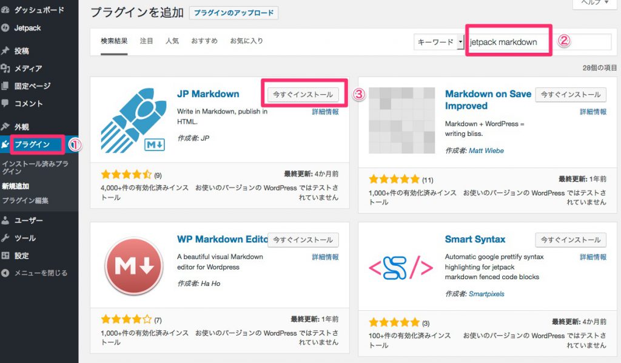Image resolution: width=621 pixels, height=363 pixels.
Task: Open 詳細情報 for JP Markdown
Action: click(x=325, y=112)
